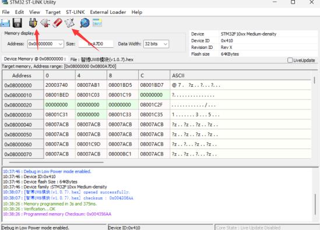Click the log panel vertical scrollbar
Viewport: 320px width, 230px height.
(x=315, y=204)
